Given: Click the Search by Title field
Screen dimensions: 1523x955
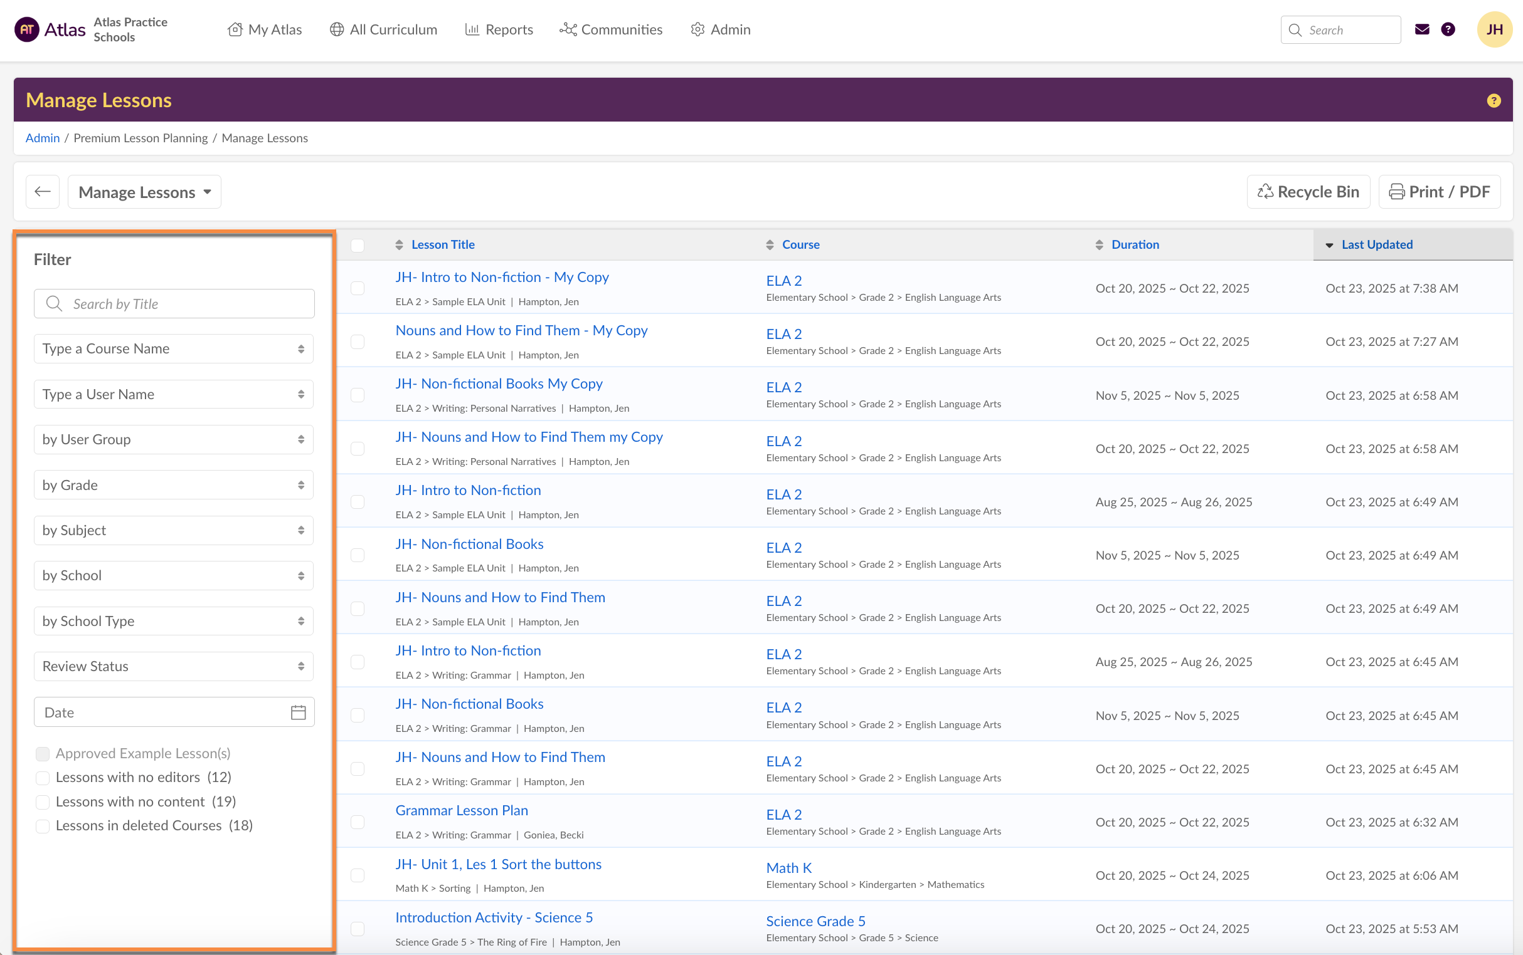Looking at the screenshot, I should point(174,304).
